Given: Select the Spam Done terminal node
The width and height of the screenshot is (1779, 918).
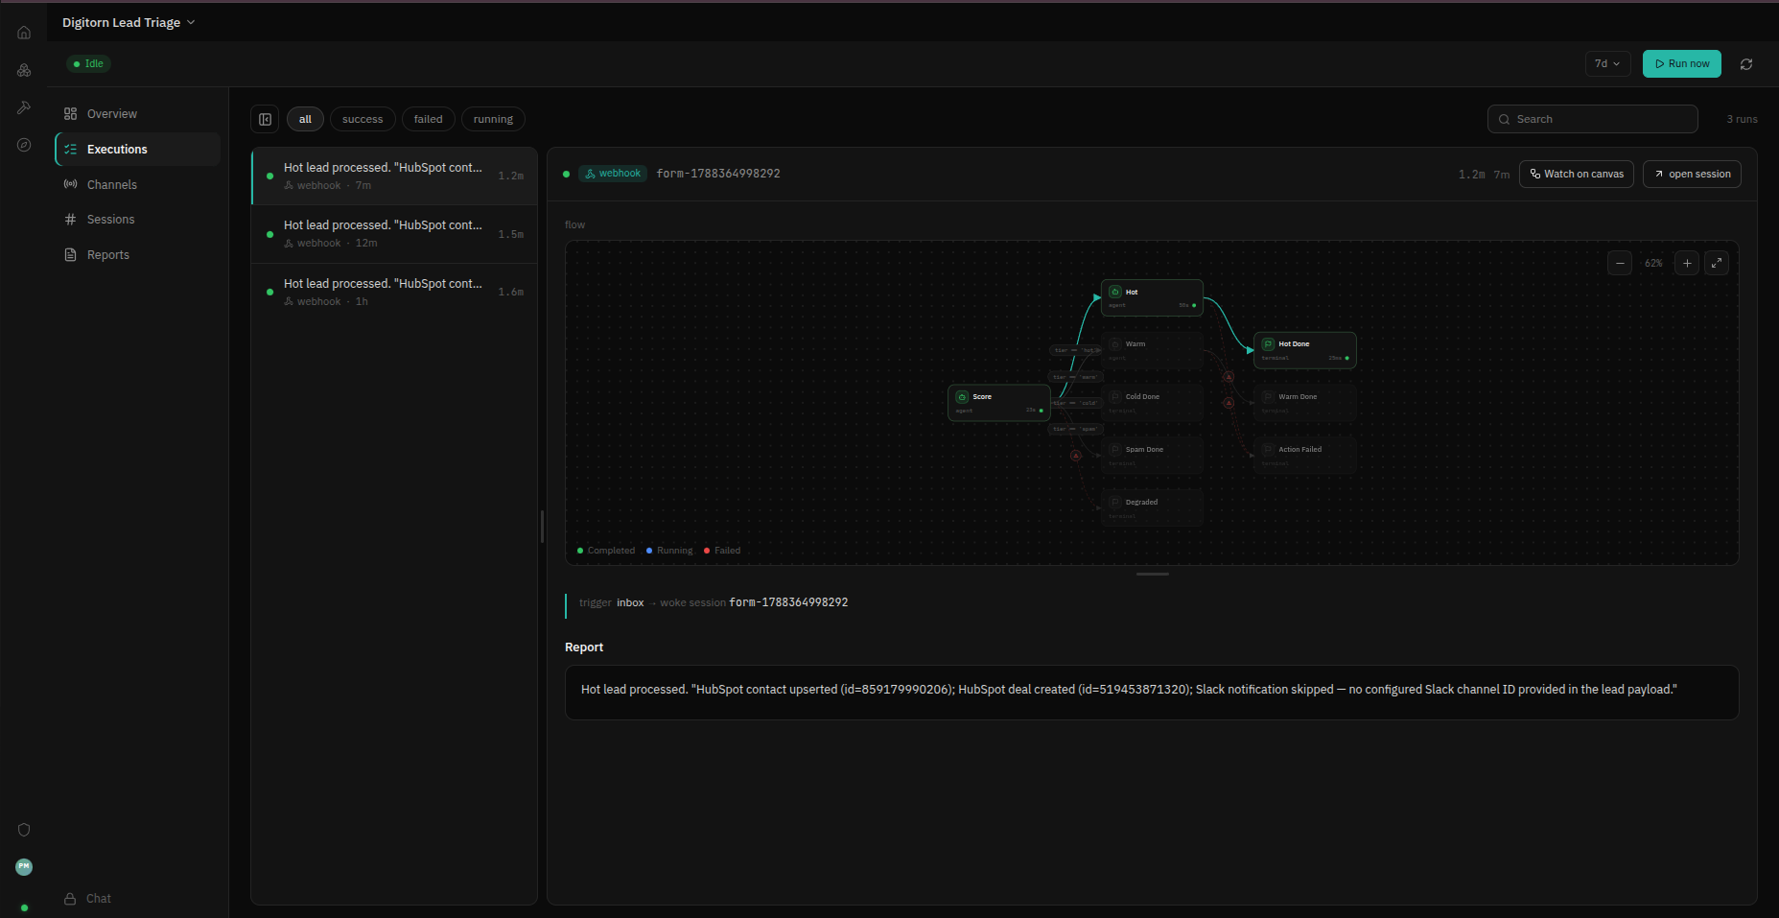Looking at the screenshot, I should tap(1152, 456).
